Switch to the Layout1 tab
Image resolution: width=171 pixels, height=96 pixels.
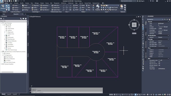tap(9, 94)
